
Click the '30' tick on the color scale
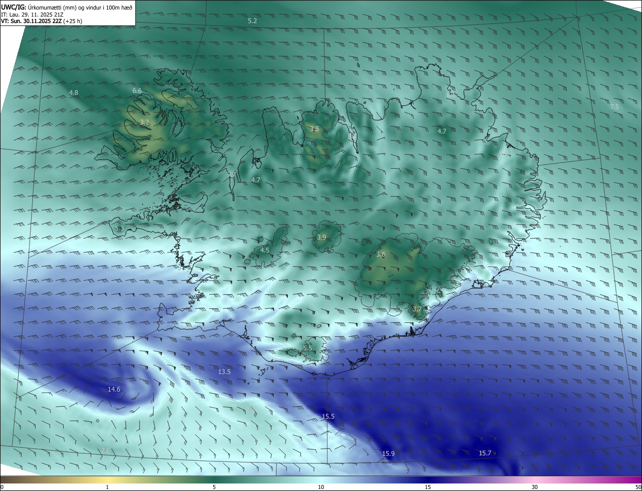(x=535, y=487)
